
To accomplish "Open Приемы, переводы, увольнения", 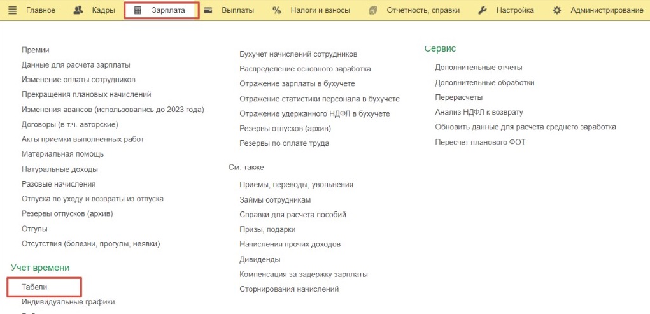I will [296, 184].
